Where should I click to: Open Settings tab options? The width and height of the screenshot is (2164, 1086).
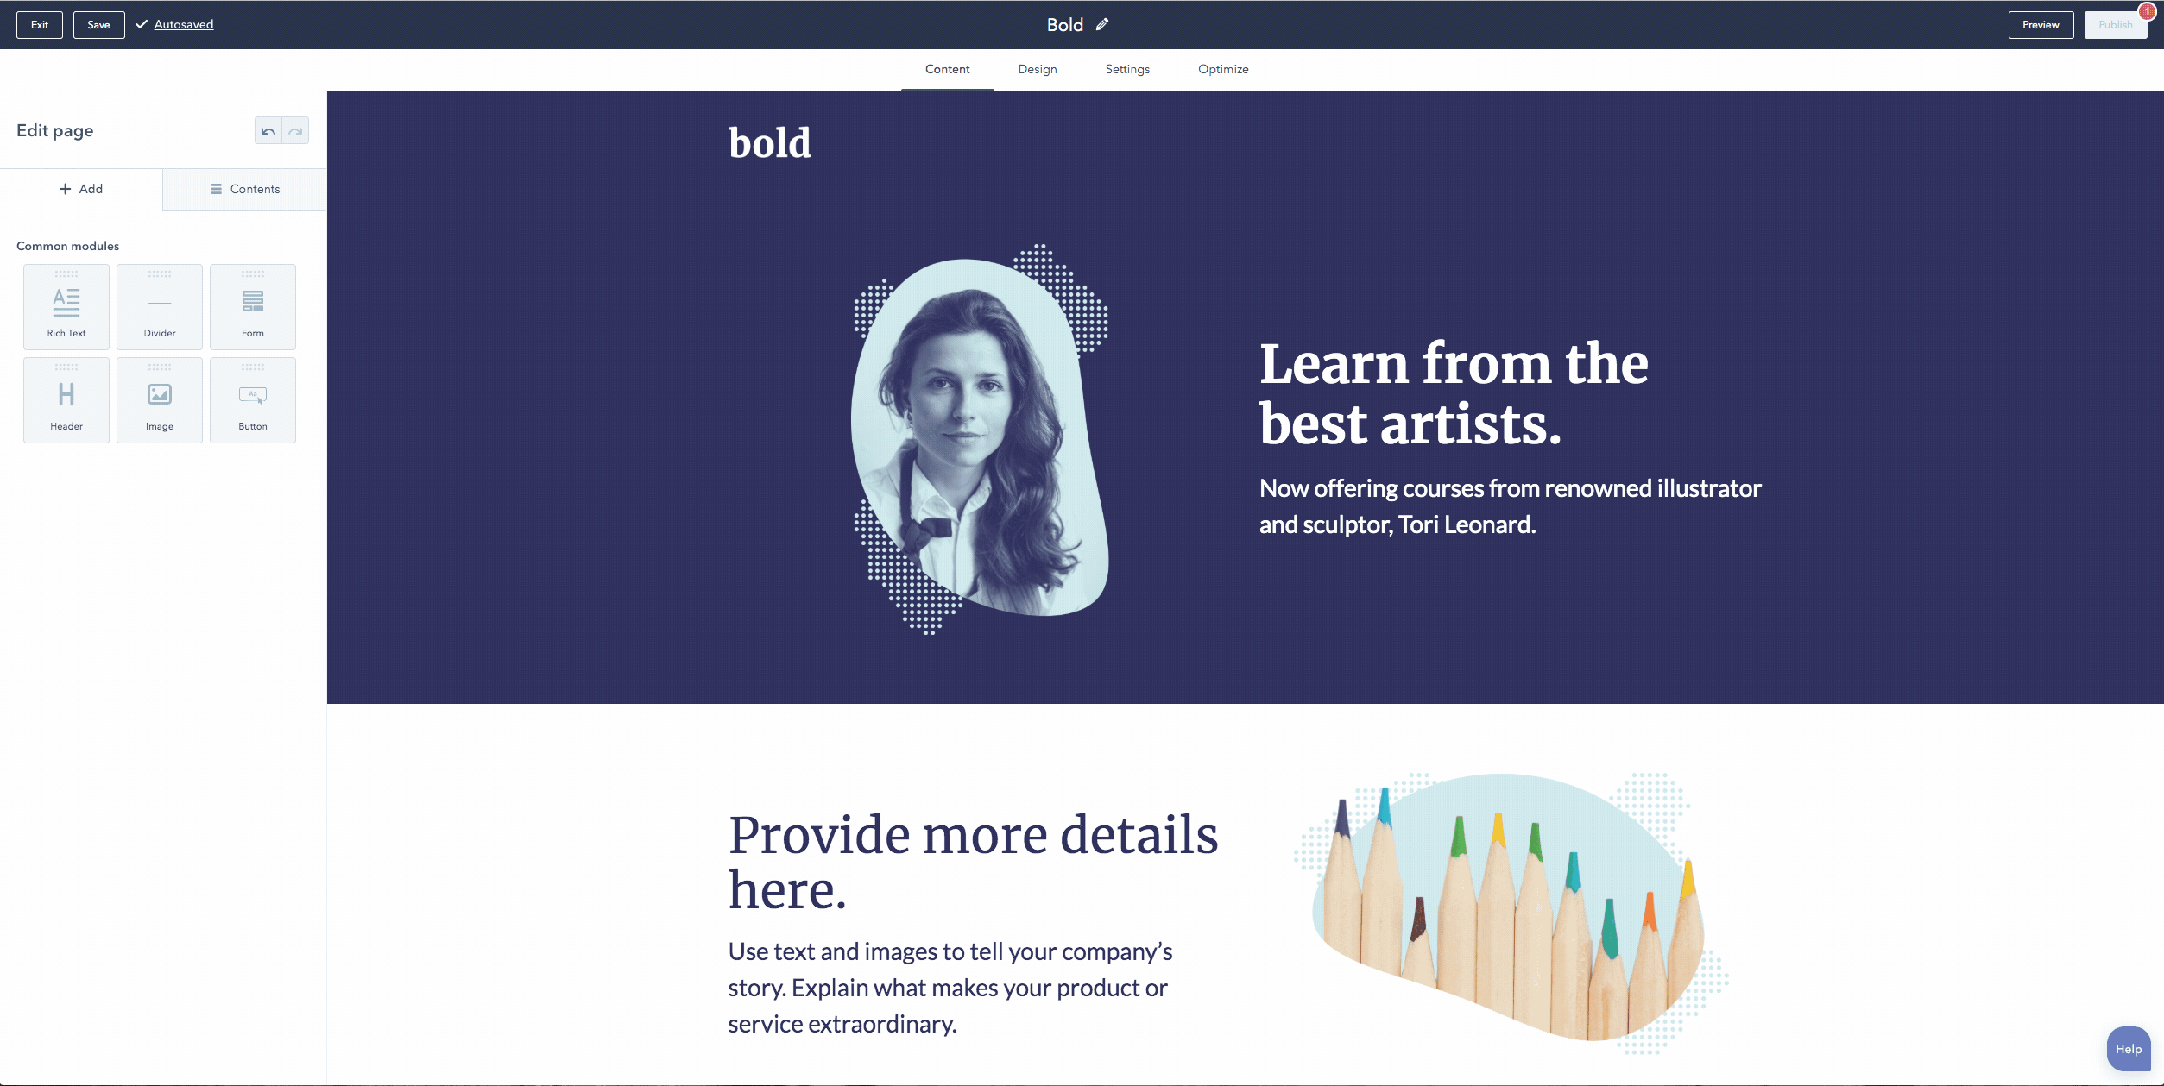[1126, 69]
